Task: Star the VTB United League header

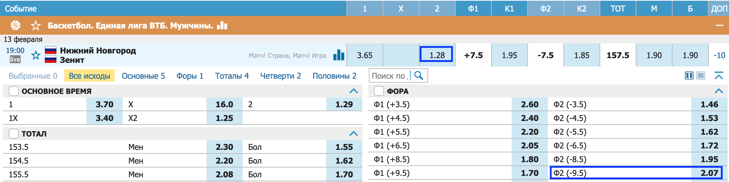Action: click(x=36, y=26)
